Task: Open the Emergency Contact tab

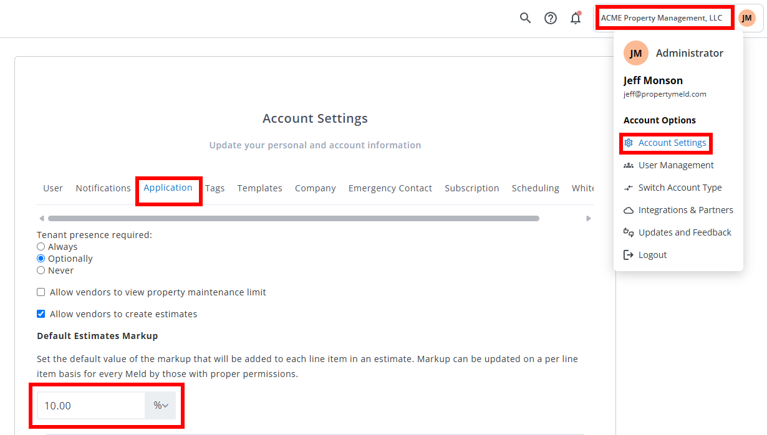Action: 390,188
